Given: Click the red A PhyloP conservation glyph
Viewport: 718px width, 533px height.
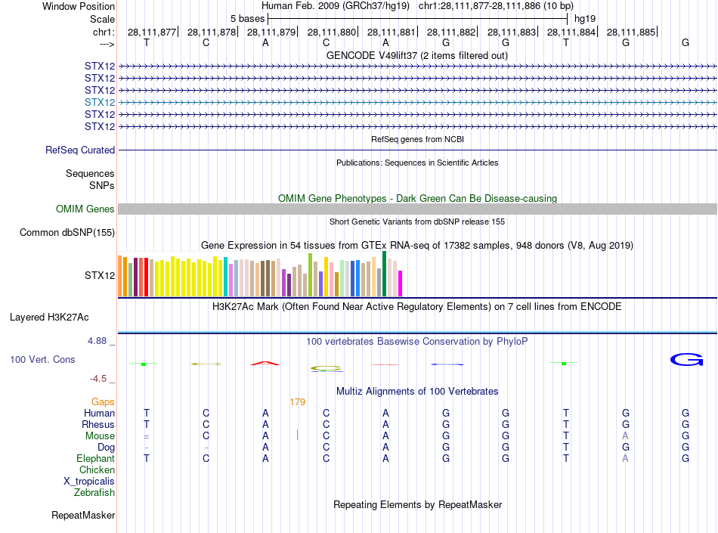Looking at the screenshot, I should (x=265, y=364).
